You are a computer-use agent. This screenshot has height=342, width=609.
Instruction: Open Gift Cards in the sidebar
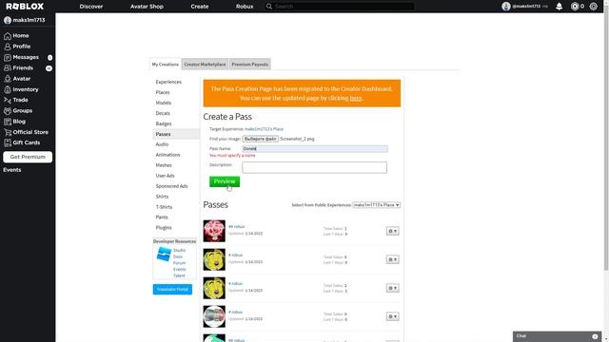click(26, 142)
